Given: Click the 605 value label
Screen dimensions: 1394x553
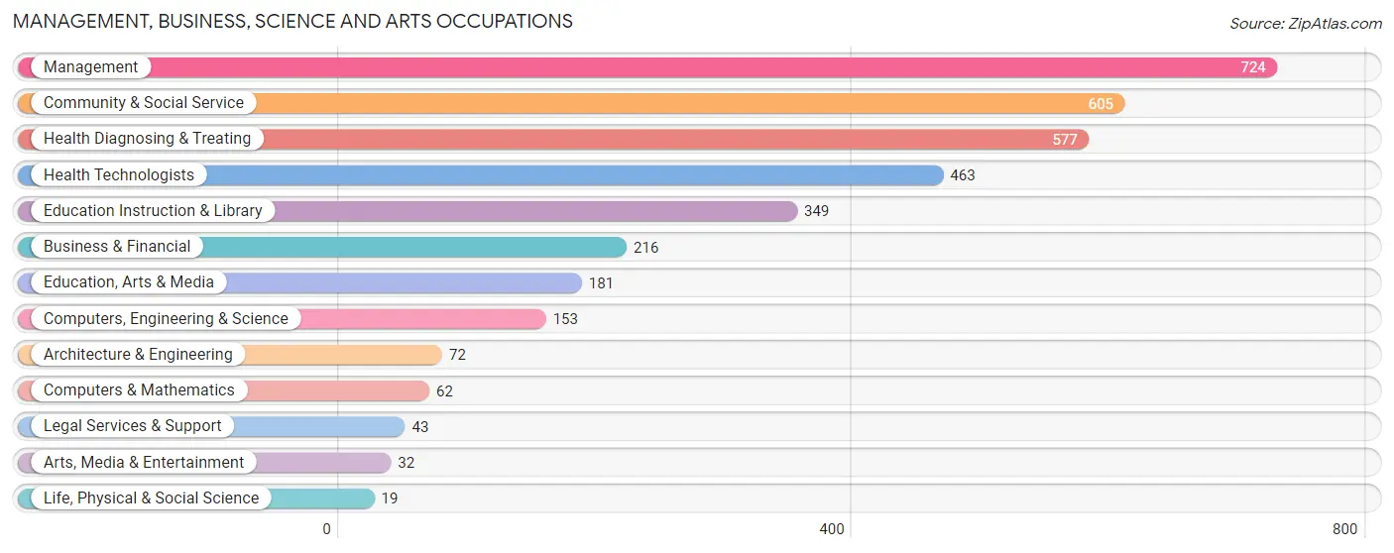Looking at the screenshot, I should click(x=1101, y=104).
